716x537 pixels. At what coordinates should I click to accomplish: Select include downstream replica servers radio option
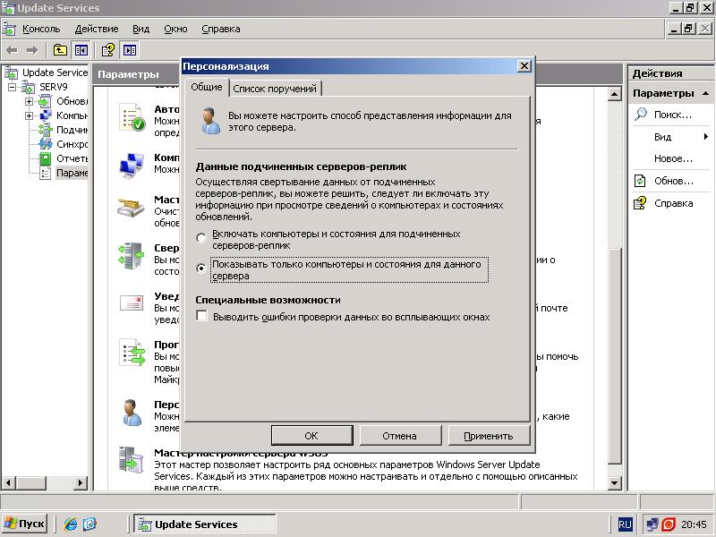[x=200, y=238]
